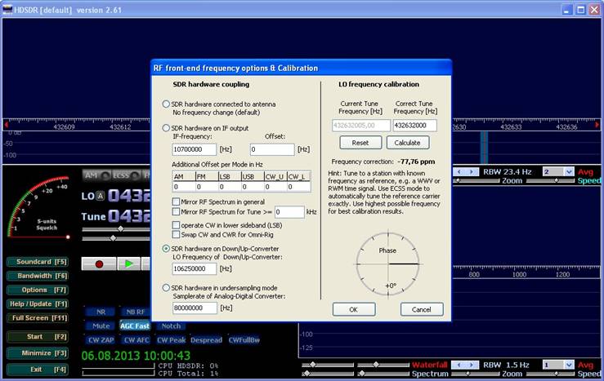Toggle CW Peak button
Viewport: 604px width, 381px height.
171,340
